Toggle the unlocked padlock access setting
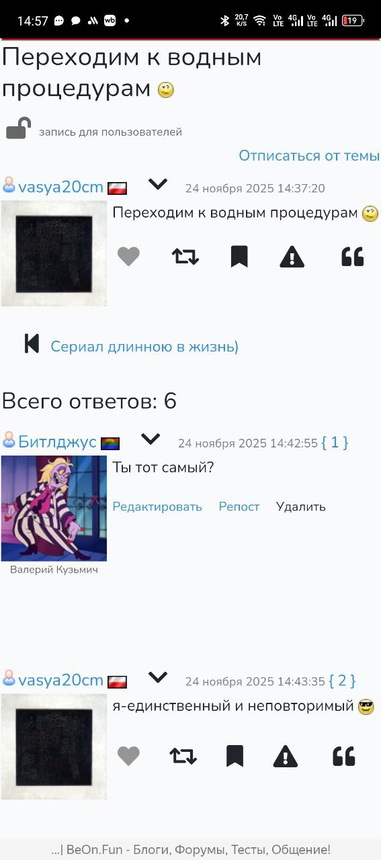The image size is (381, 860). click(x=19, y=128)
